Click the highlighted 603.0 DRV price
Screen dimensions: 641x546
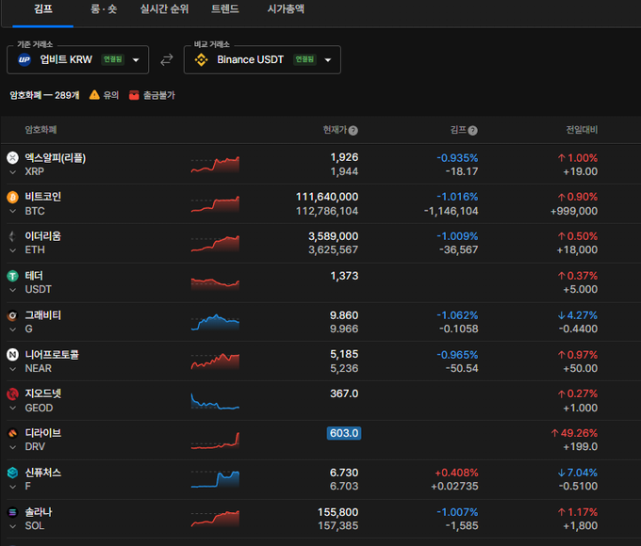pyautogui.click(x=344, y=433)
